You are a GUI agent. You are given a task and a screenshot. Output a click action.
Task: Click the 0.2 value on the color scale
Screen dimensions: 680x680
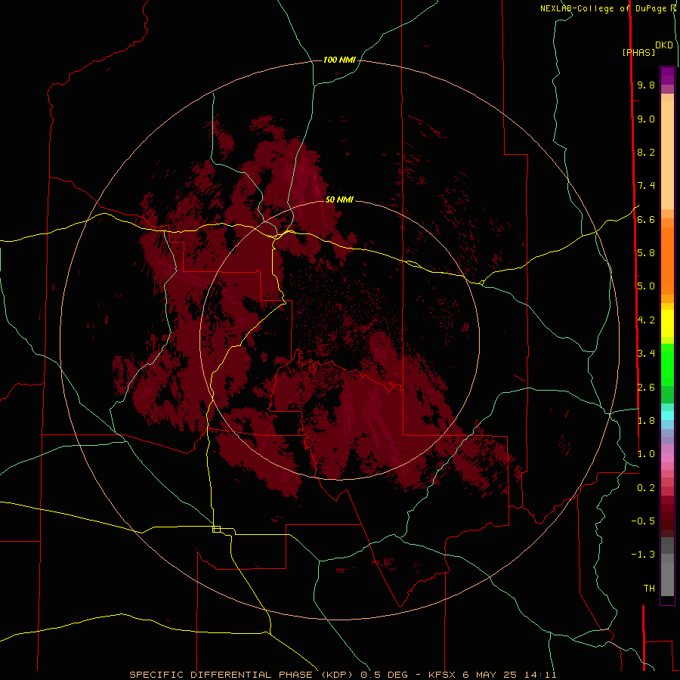(646, 488)
